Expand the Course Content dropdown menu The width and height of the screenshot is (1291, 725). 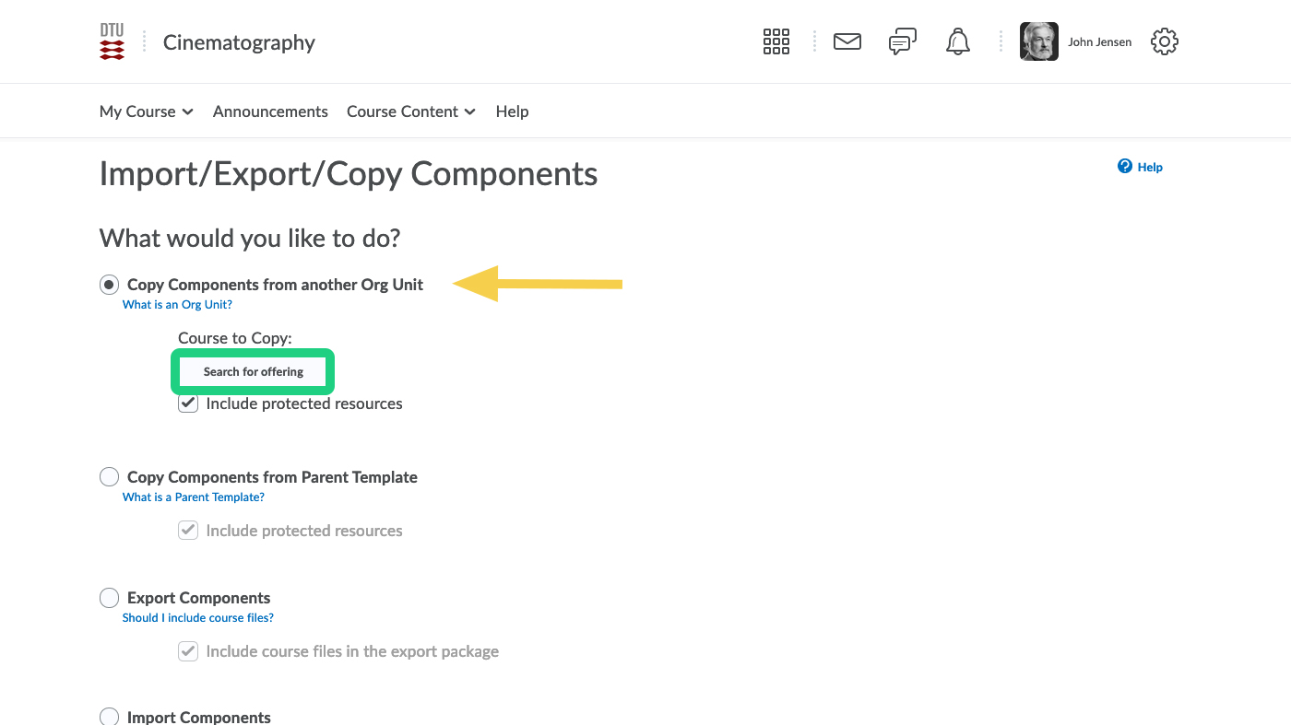[x=410, y=111]
